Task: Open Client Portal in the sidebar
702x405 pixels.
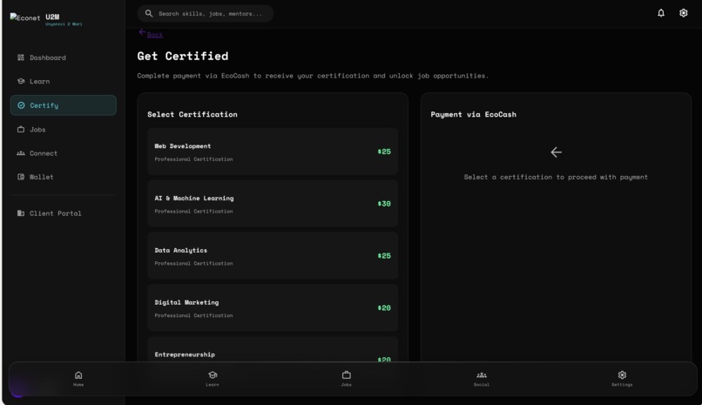Action: click(63, 213)
